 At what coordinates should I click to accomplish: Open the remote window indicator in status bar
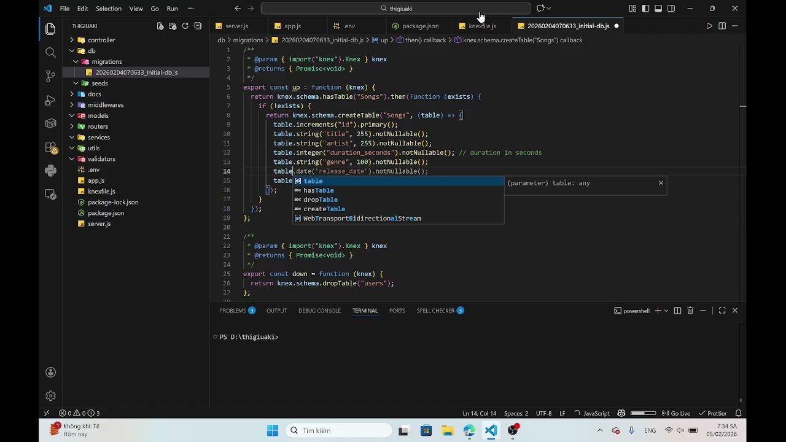pyautogui.click(x=47, y=413)
